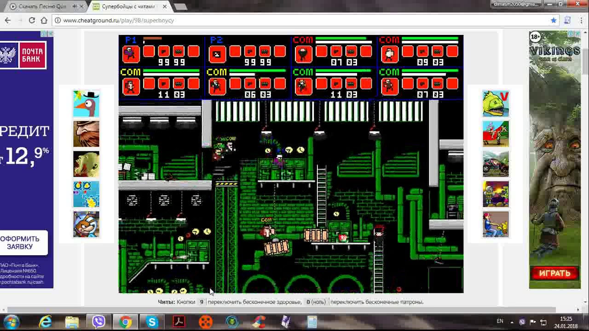Open the orange film reel app in taskbar
Image resolution: width=589 pixels, height=331 pixels.
[x=205, y=321]
